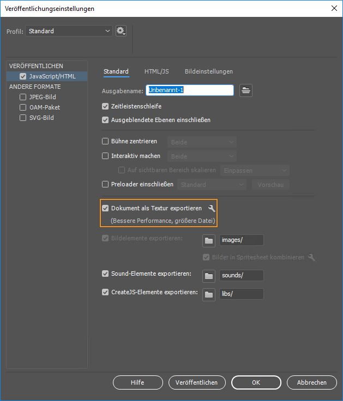This screenshot has height=401, width=343.
Task: Click the ANDERE FORMATE heading
Action: click(35, 87)
